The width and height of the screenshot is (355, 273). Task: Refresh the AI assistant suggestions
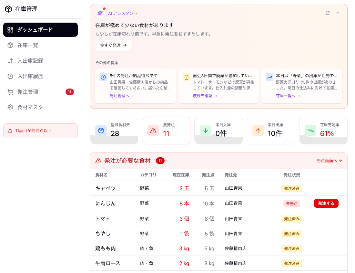click(x=328, y=13)
